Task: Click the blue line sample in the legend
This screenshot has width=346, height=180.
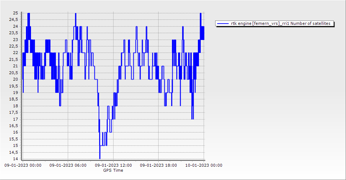Action: coord(223,23)
